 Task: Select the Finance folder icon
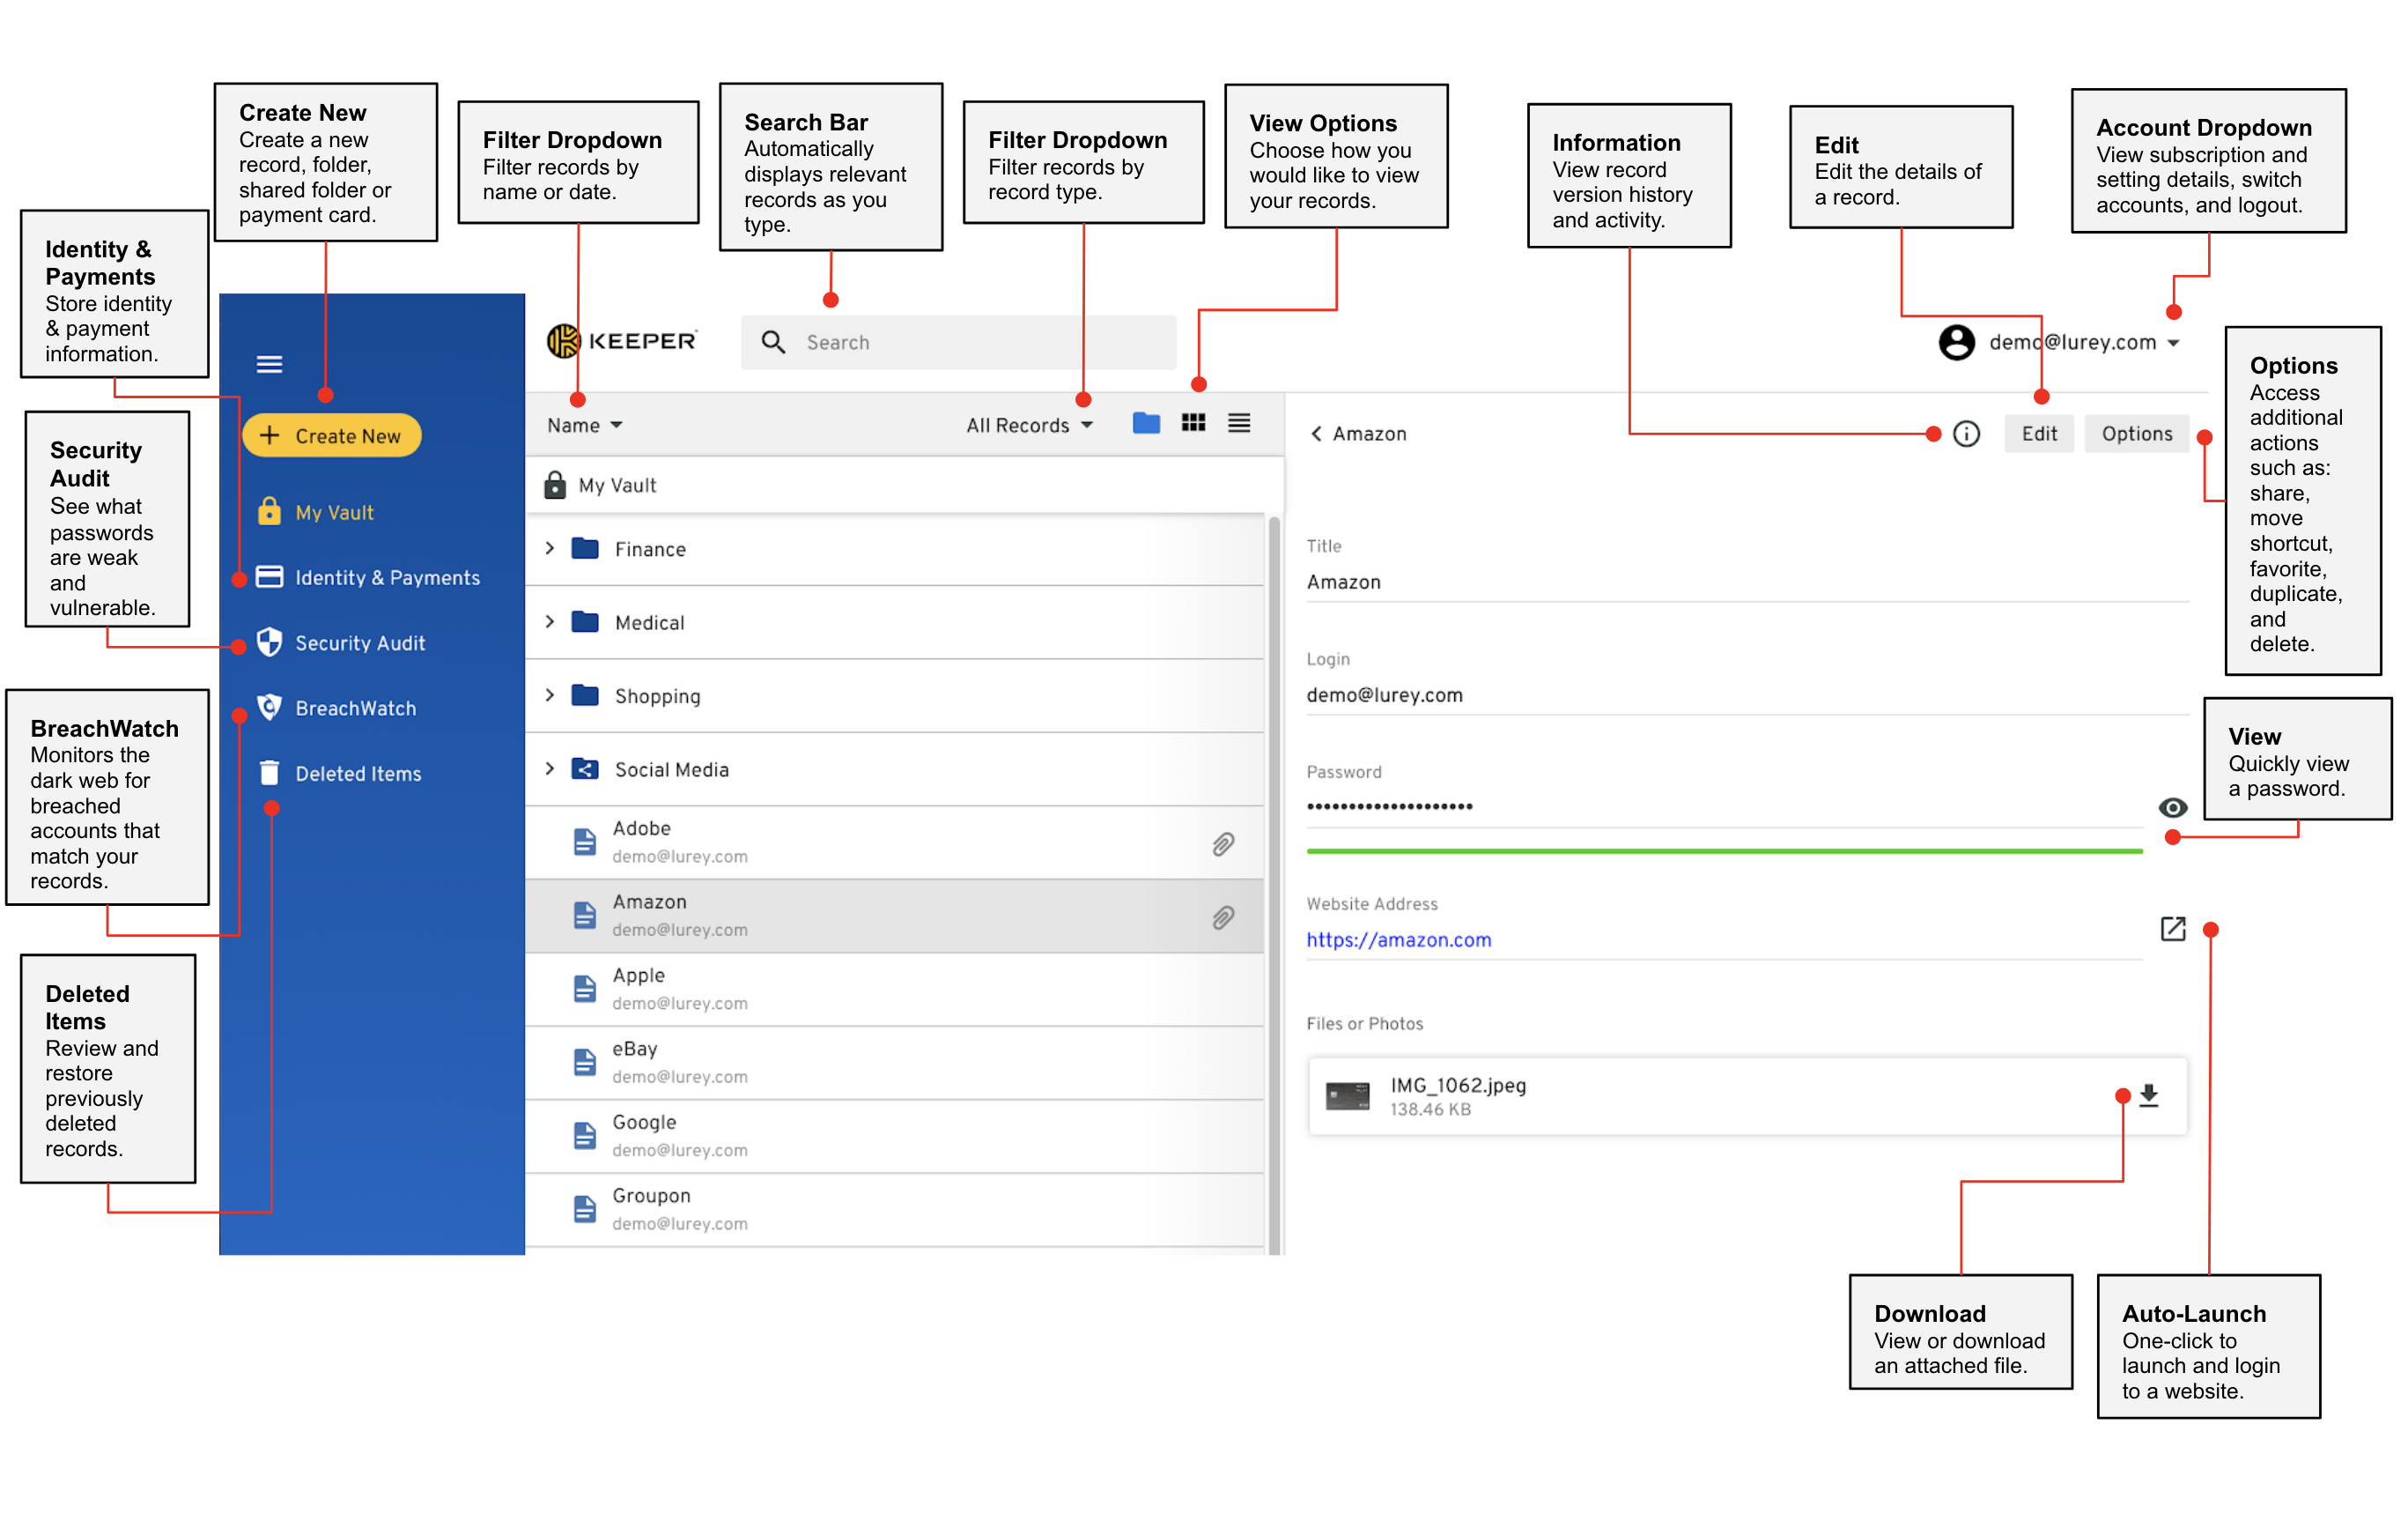tap(585, 548)
